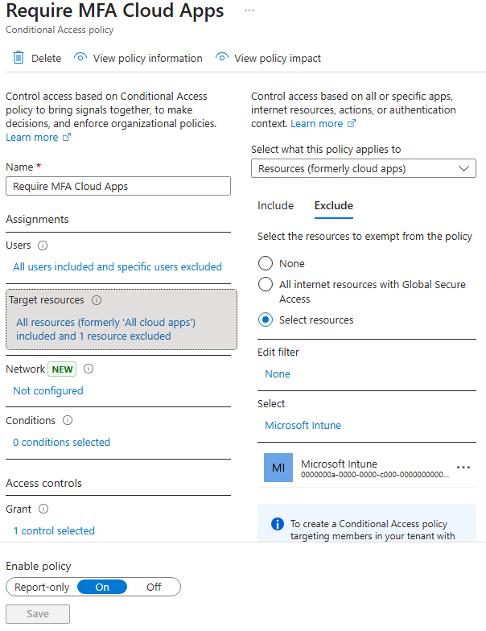The width and height of the screenshot is (486, 631).
Task: Click the Intune app ID 0000000a-0000 text
Action: click(x=375, y=475)
